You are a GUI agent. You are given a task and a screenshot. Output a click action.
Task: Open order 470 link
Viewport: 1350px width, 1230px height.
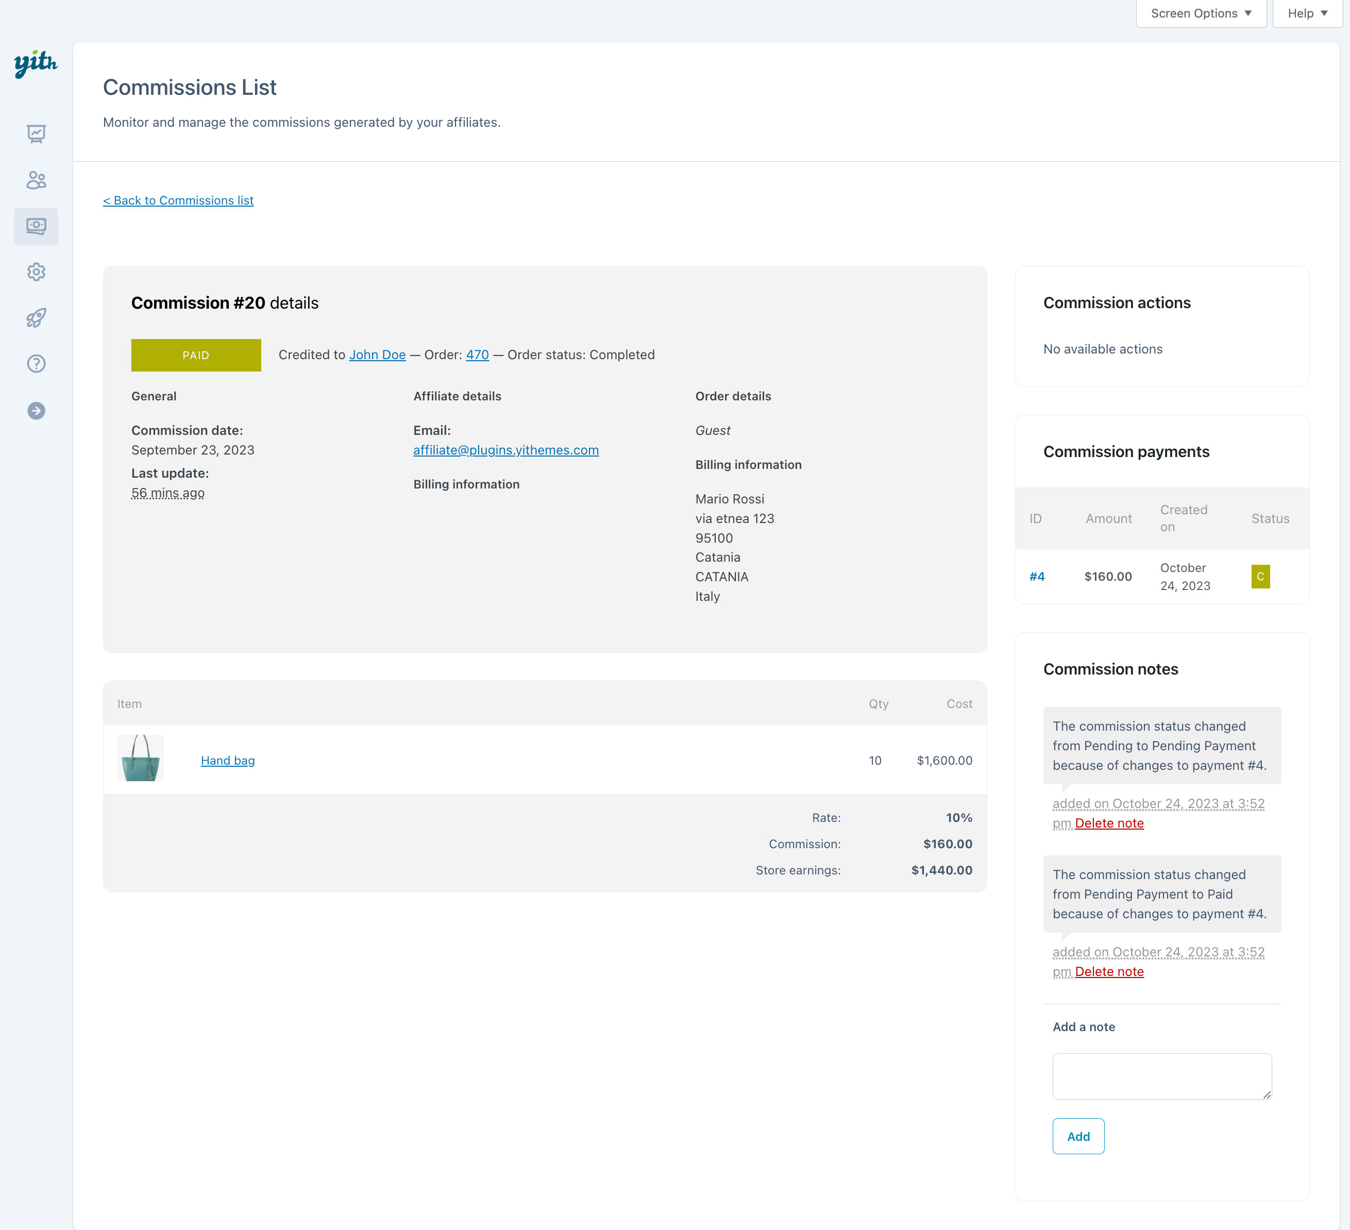(x=477, y=355)
